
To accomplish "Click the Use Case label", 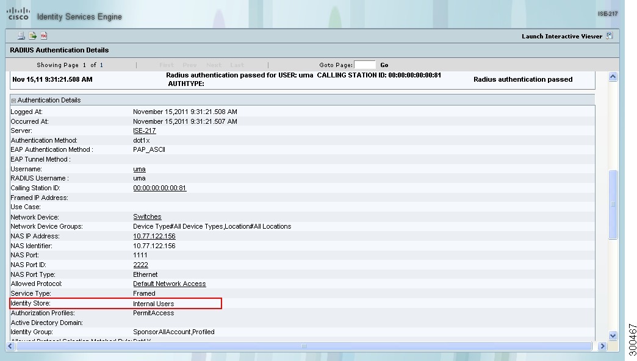I will (26, 207).
